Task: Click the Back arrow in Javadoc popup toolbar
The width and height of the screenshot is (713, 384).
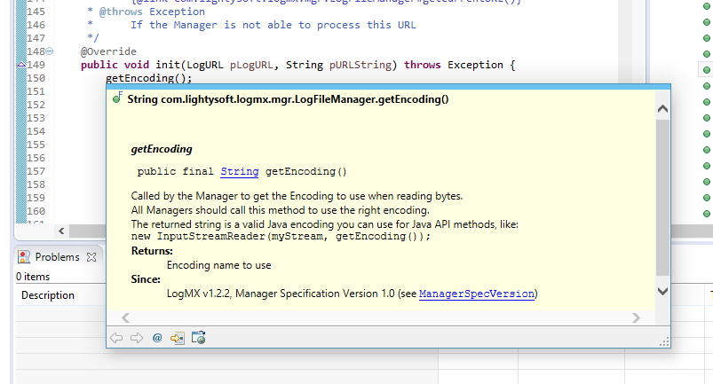Action: (116, 338)
